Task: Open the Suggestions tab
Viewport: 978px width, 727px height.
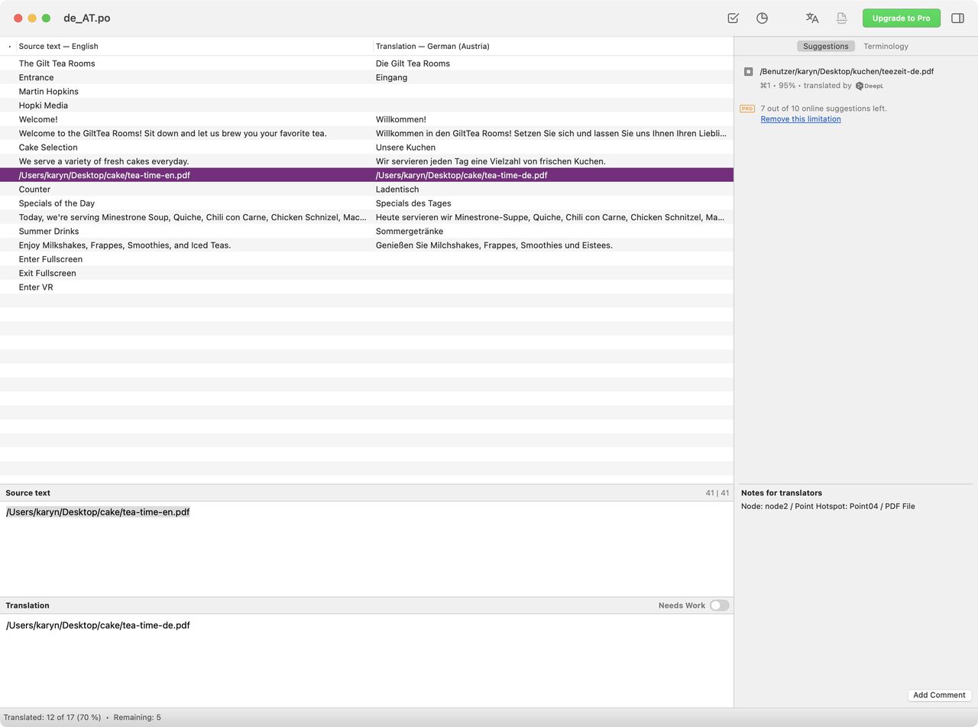Action: pos(825,46)
